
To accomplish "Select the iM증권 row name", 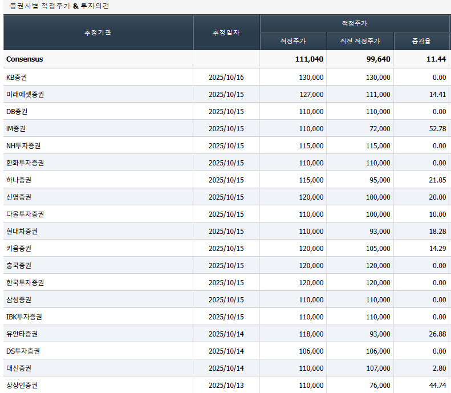I will click(16, 128).
